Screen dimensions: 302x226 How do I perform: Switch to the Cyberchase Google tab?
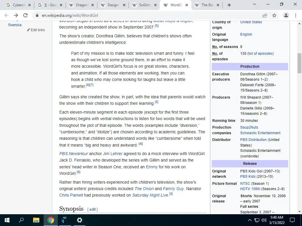point(17,5)
